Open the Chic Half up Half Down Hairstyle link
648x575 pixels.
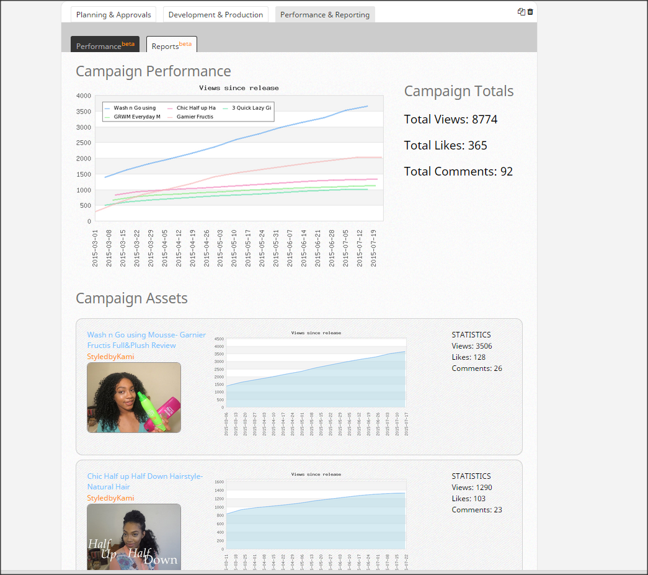pyautogui.click(x=144, y=481)
